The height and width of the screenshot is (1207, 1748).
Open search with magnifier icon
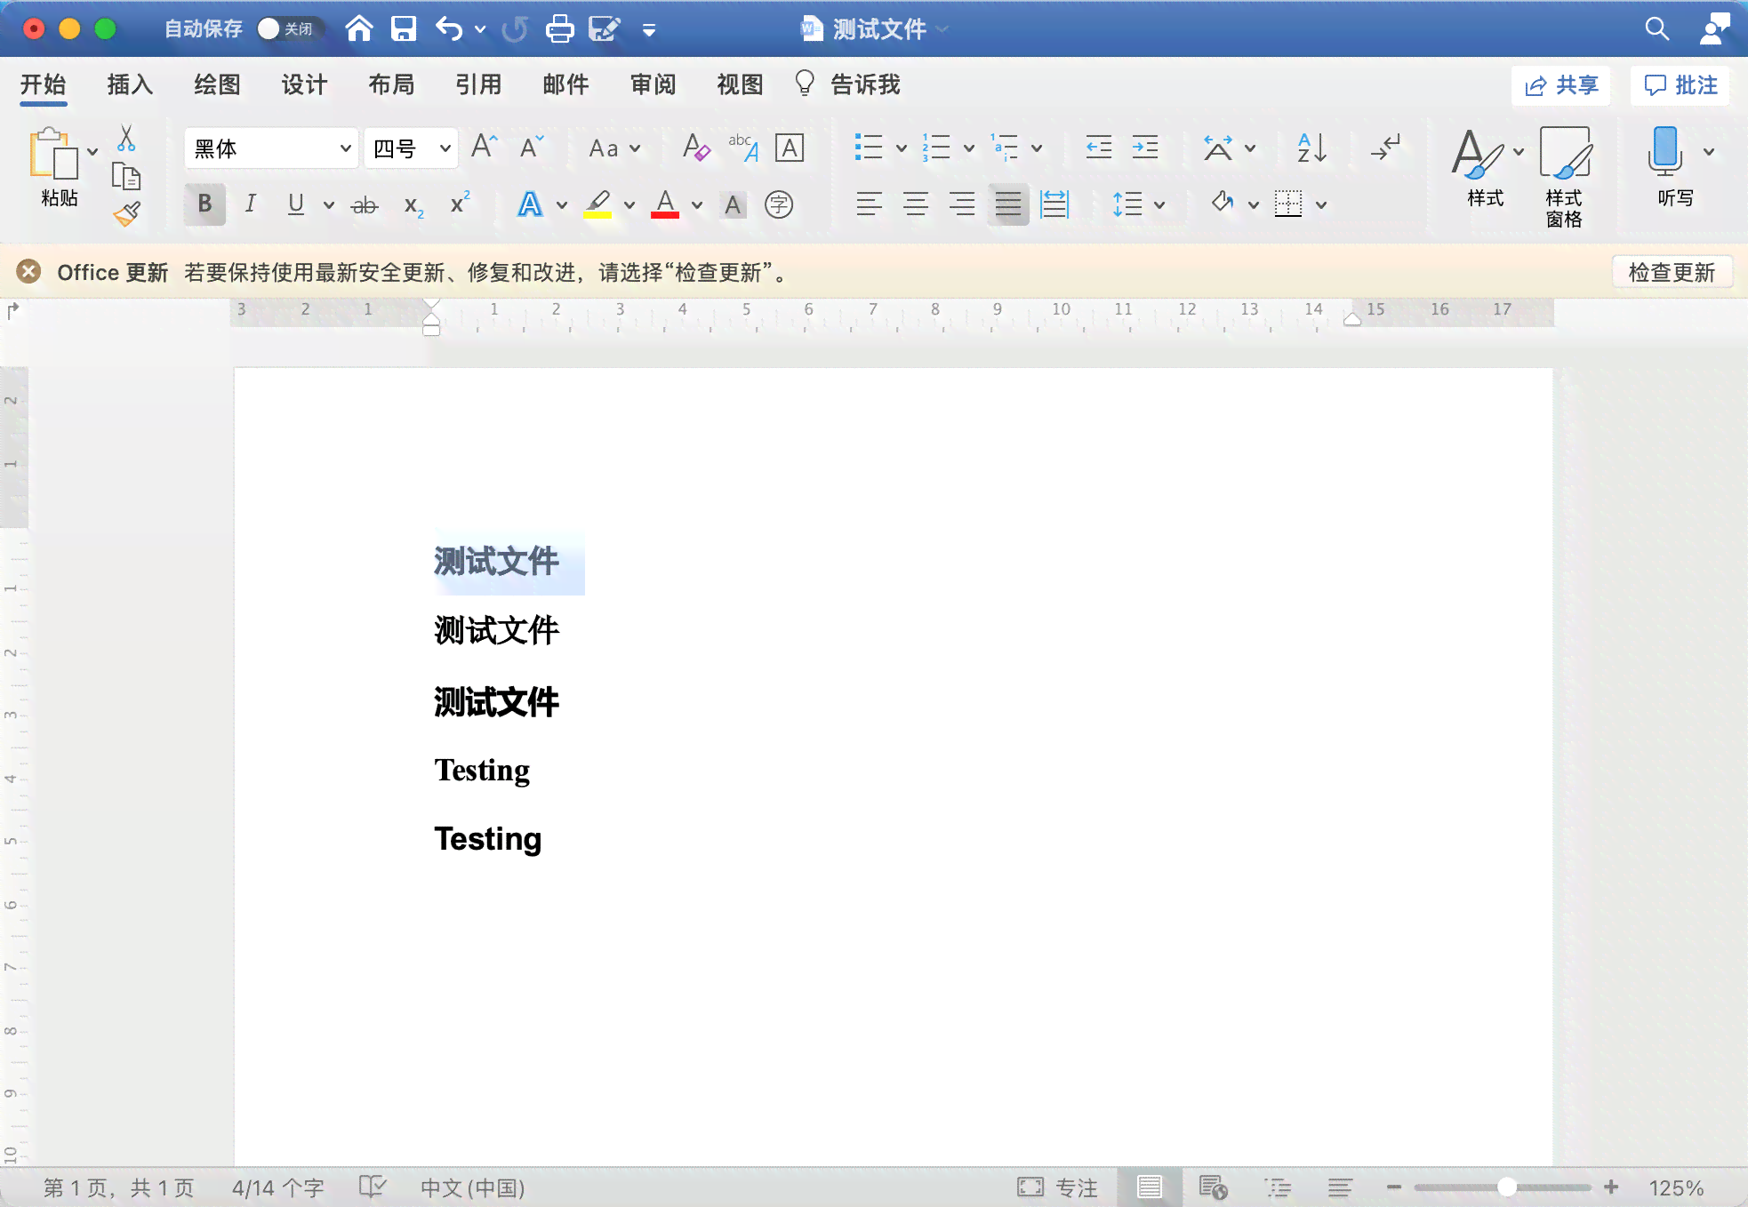click(1656, 28)
